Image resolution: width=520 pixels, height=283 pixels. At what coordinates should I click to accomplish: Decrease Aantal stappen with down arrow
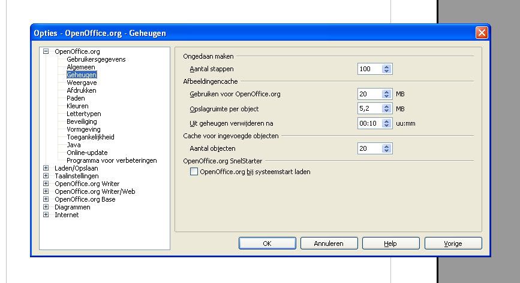(386, 71)
